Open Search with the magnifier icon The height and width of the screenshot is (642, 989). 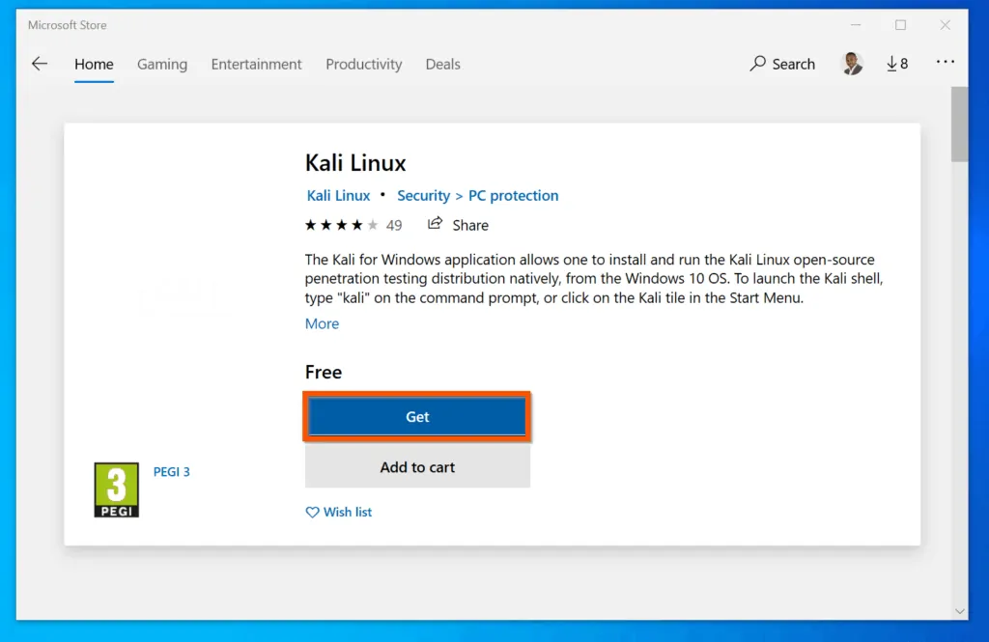(758, 64)
